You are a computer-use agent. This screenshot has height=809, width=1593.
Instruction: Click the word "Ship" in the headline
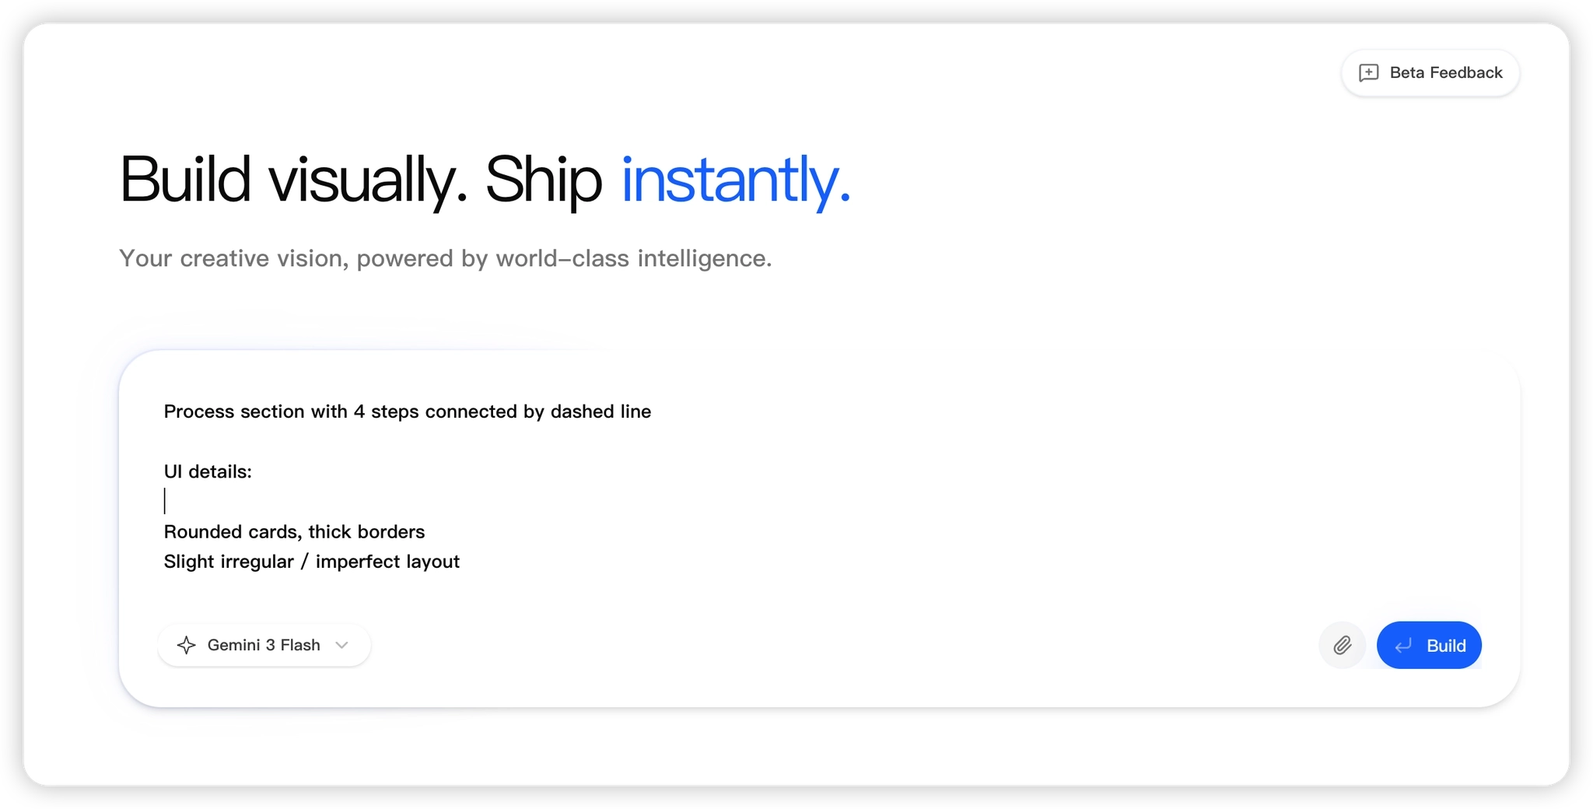(x=543, y=180)
